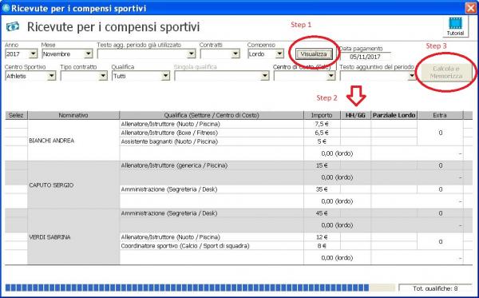Image resolution: width=479 pixels, height=298 pixels.
Task: Click HH/GG cell for Assistente bagnanti row
Action: click(355, 141)
